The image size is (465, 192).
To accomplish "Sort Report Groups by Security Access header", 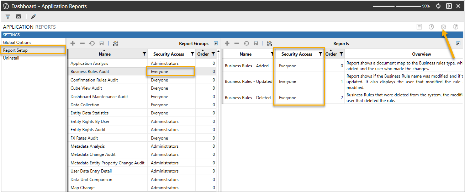I will (x=169, y=54).
